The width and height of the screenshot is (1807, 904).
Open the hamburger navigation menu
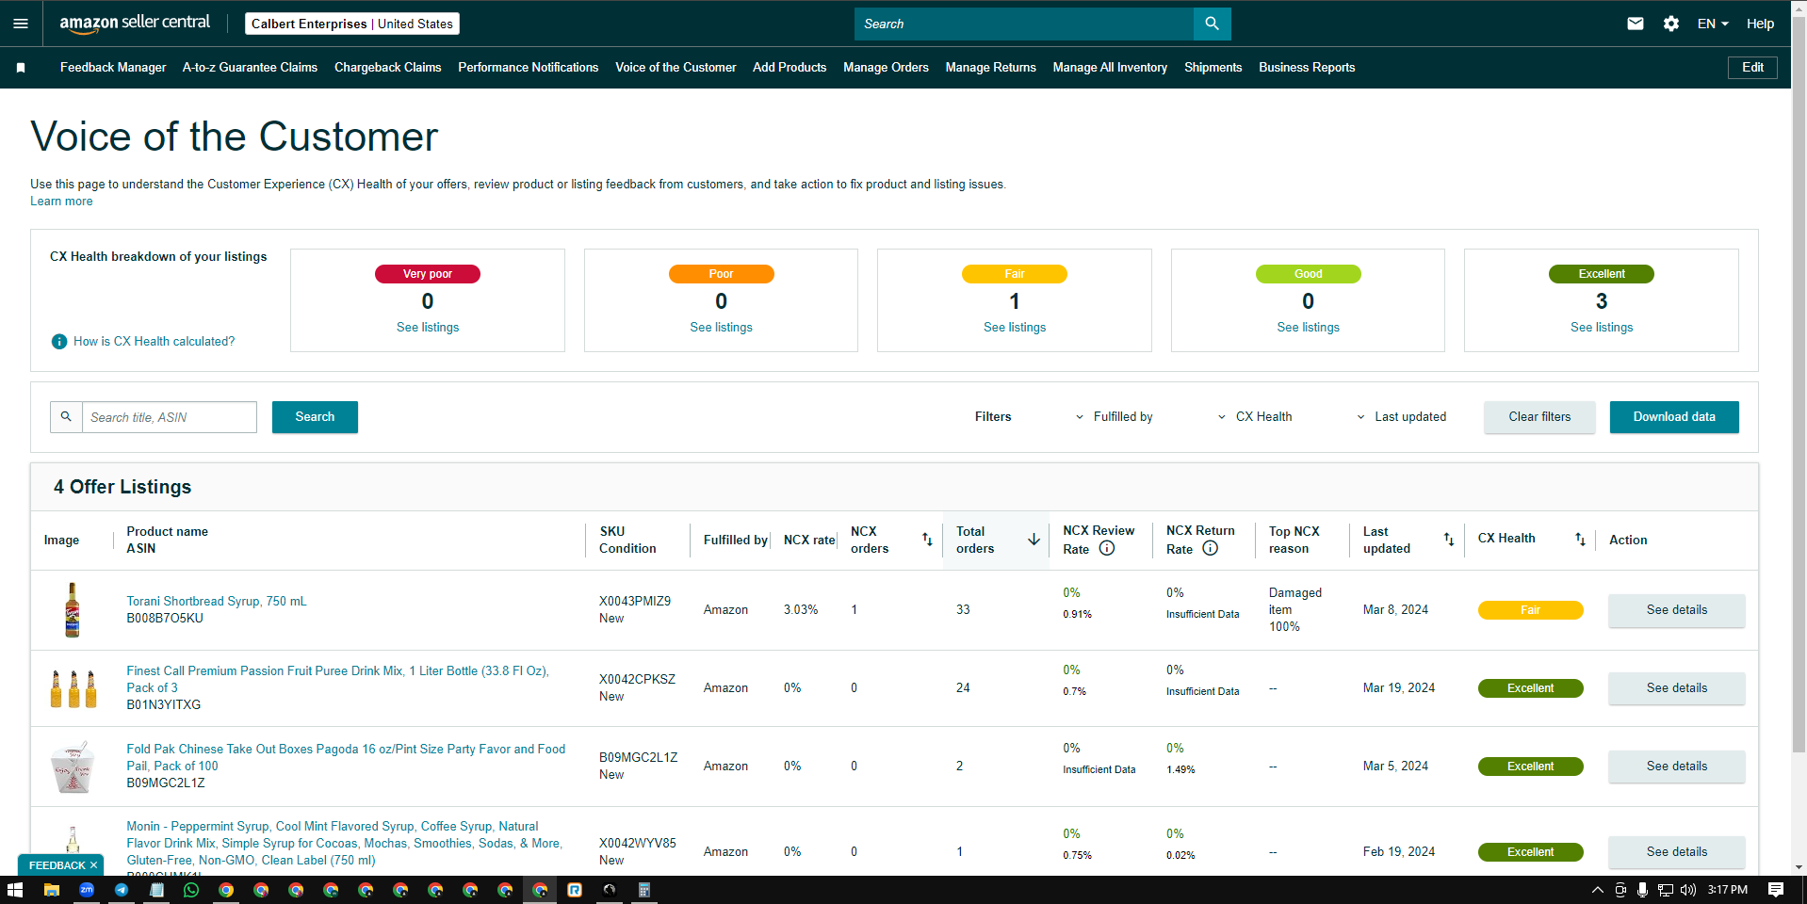point(21,24)
